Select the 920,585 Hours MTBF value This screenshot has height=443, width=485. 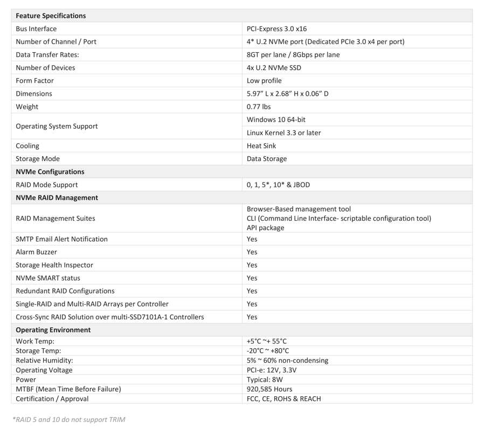tap(269, 389)
